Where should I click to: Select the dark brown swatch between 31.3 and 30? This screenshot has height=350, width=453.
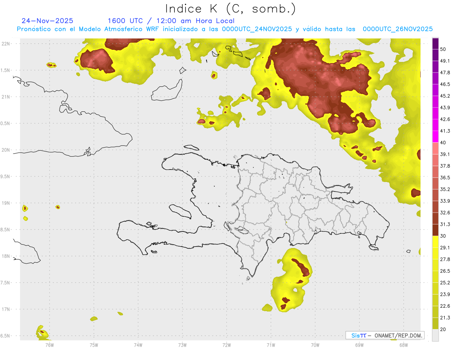coord(435,230)
